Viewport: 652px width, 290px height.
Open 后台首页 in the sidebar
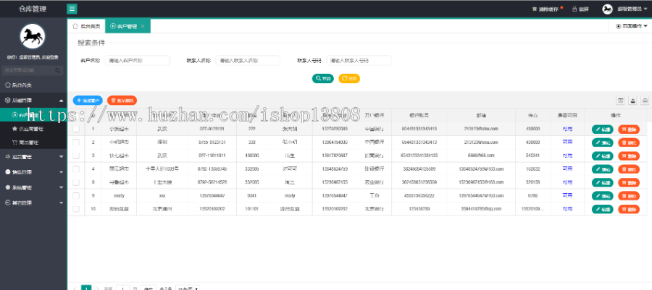click(x=33, y=85)
